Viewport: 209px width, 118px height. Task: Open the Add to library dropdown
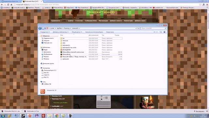point(60,32)
